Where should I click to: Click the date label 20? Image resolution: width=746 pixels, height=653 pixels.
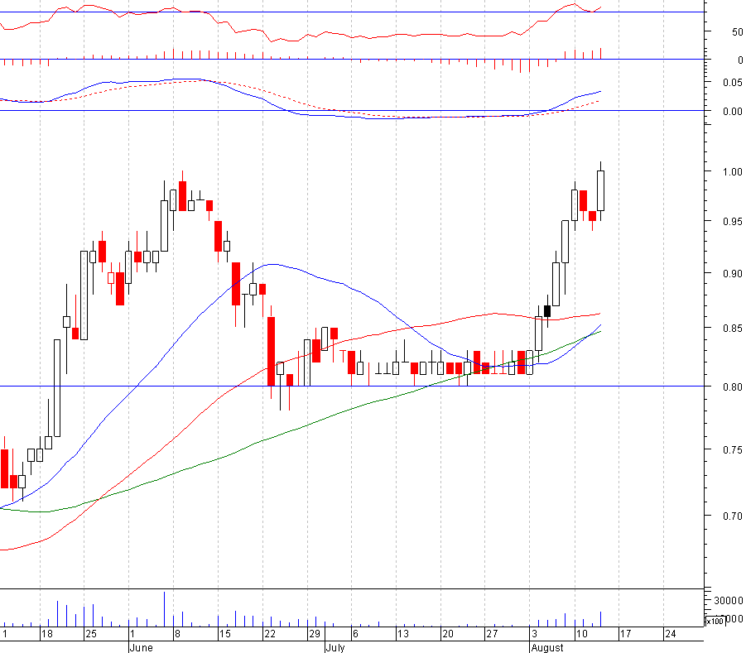click(448, 634)
